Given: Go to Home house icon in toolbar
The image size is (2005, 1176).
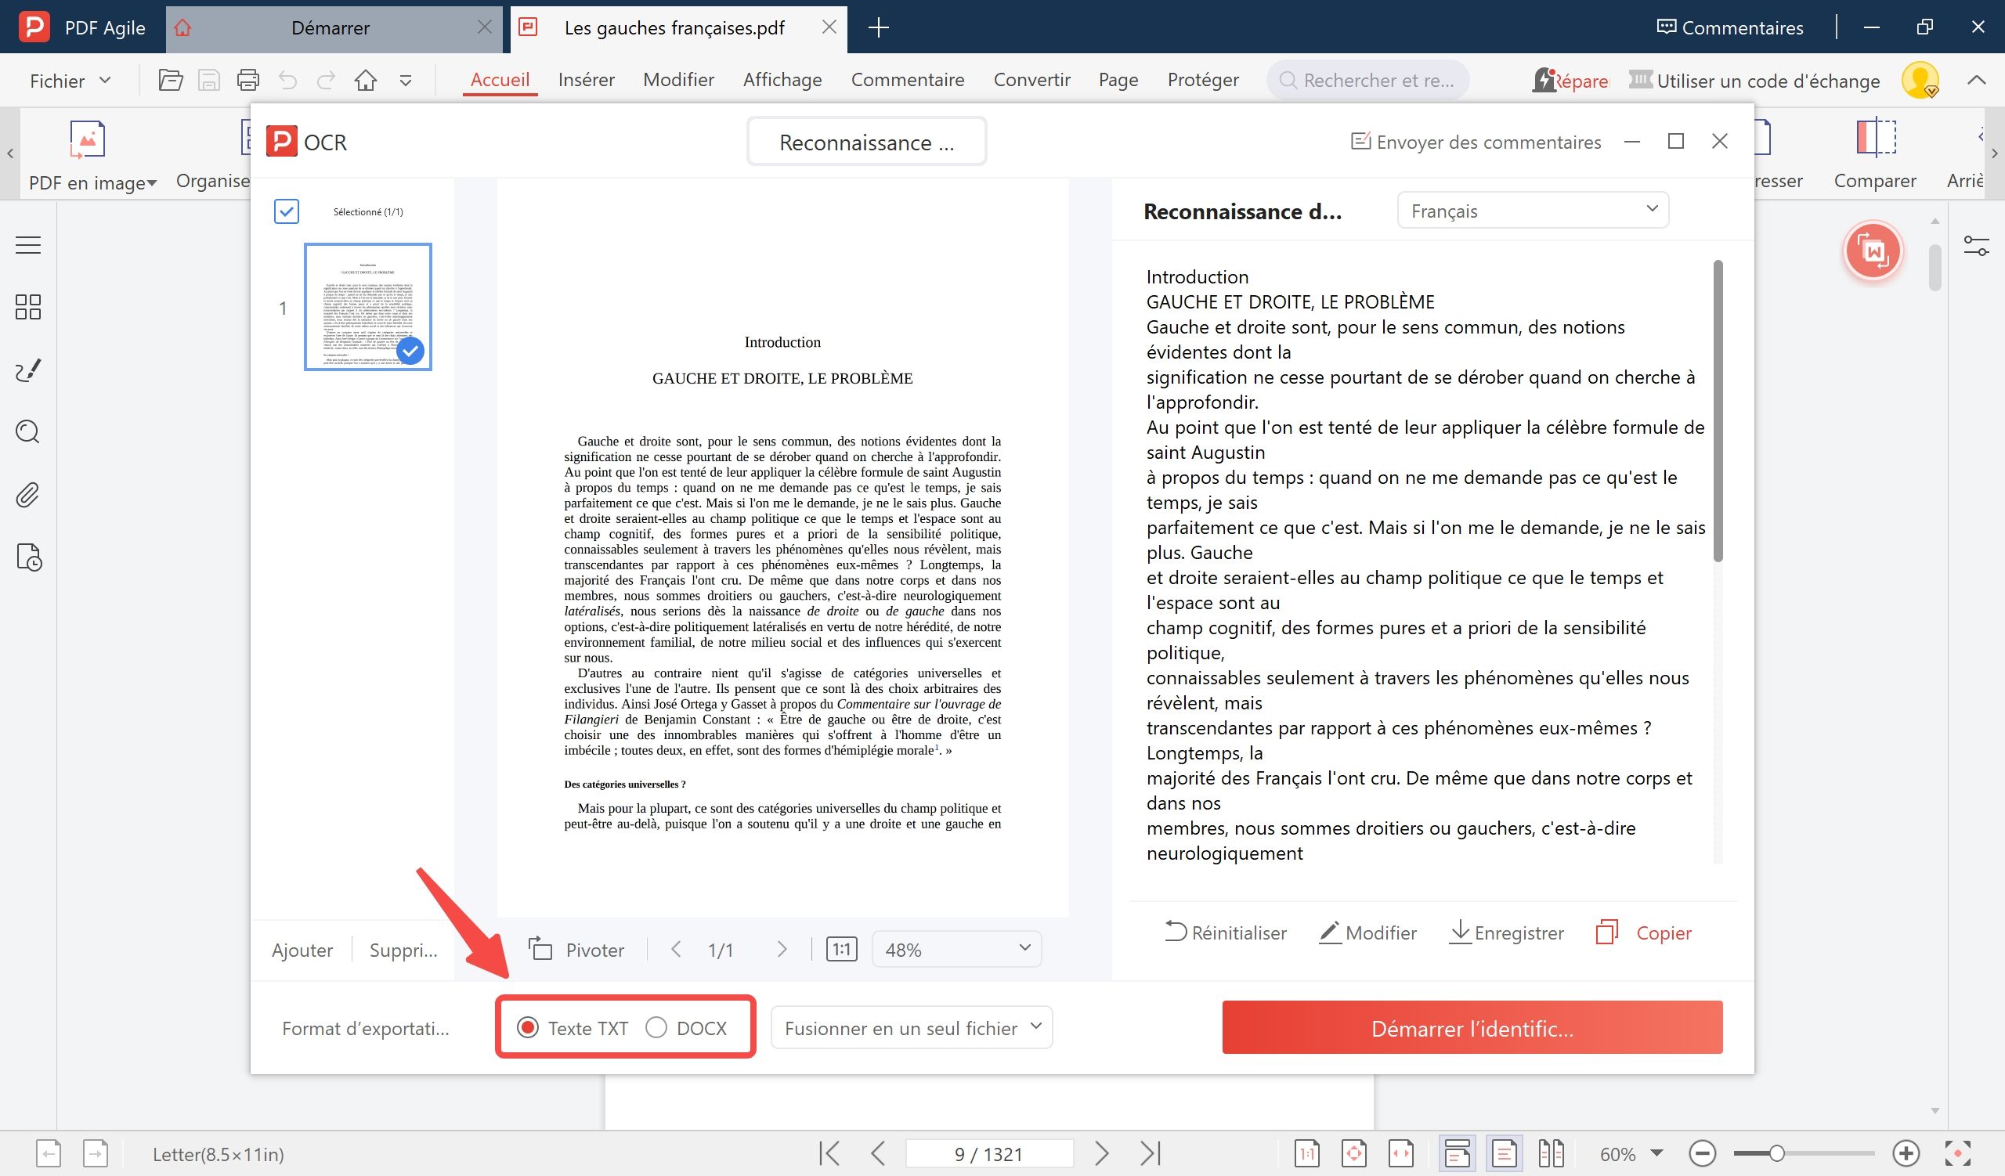Looking at the screenshot, I should tap(366, 81).
